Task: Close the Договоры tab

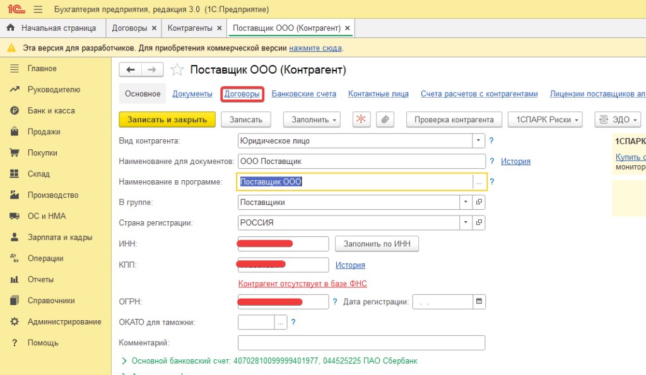Action: 154,28
